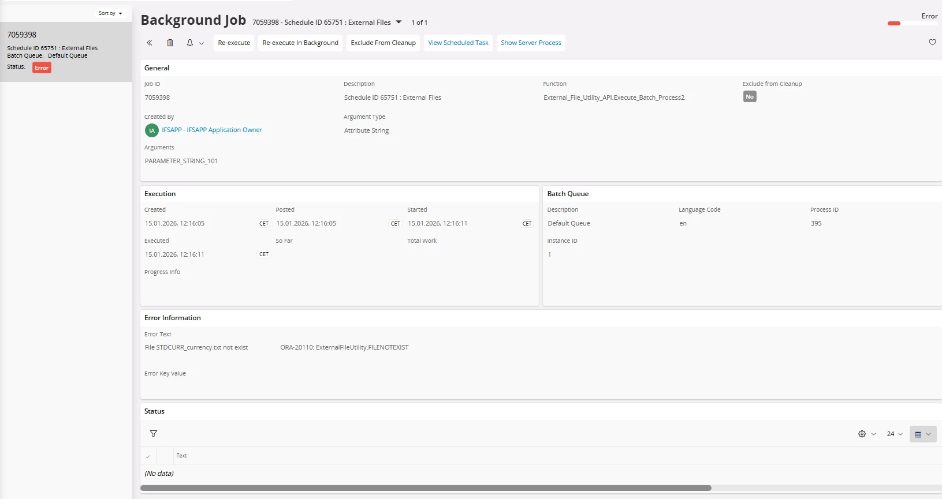The height and width of the screenshot is (499, 942).
Task: Click the Background Job page title
Action: 193,20
